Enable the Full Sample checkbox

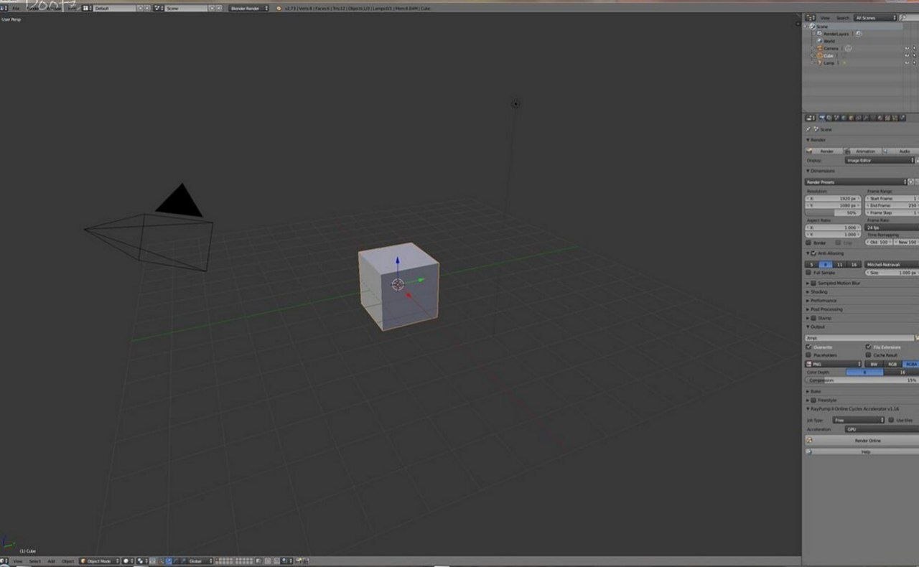(x=808, y=273)
